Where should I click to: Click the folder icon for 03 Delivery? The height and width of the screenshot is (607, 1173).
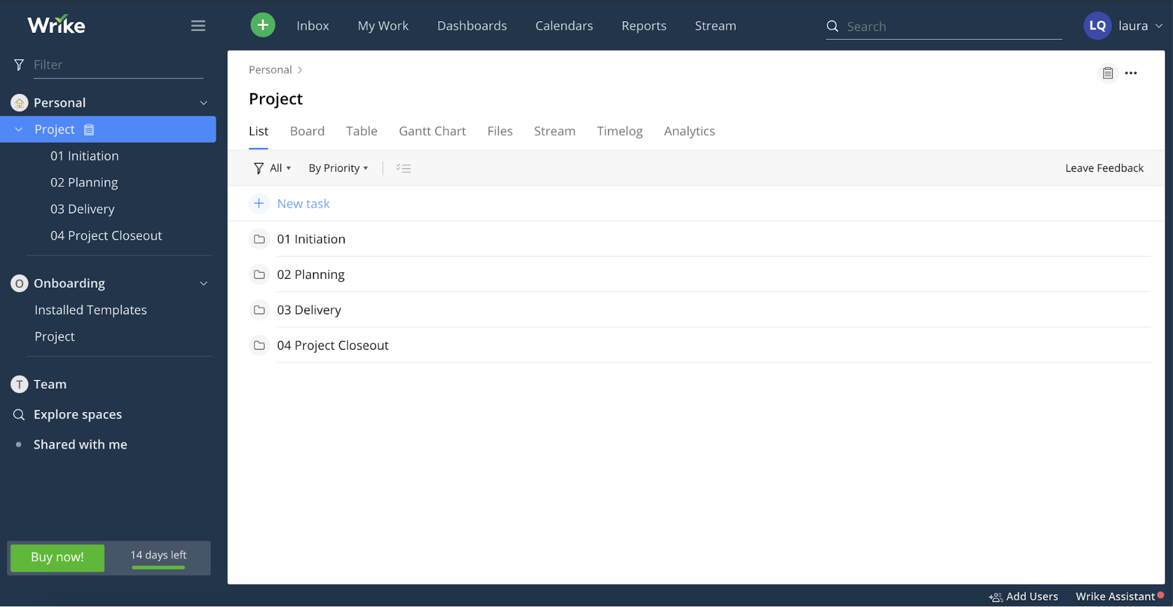point(259,310)
